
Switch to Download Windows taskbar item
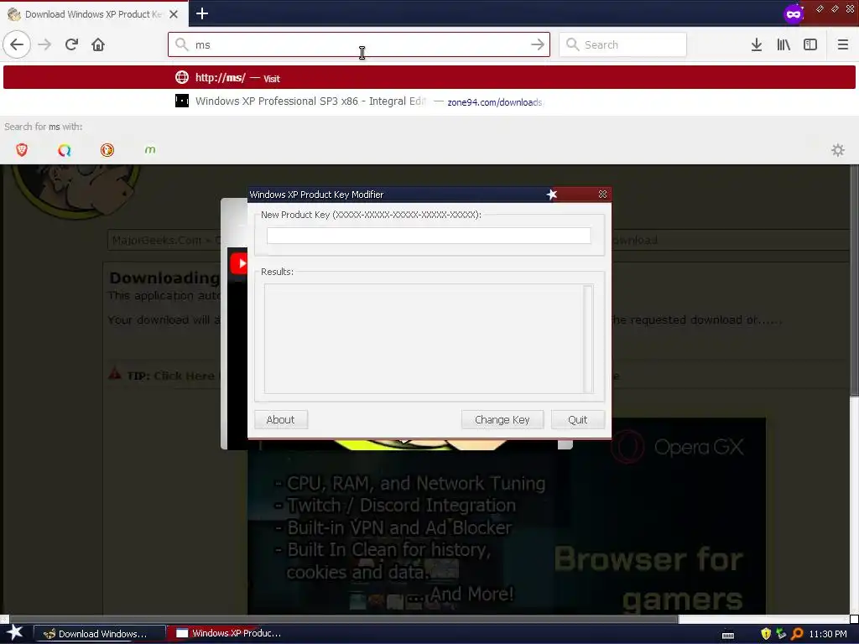[101, 634]
